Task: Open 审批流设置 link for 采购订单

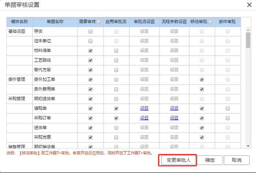Action: pyautogui.click(x=144, y=118)
